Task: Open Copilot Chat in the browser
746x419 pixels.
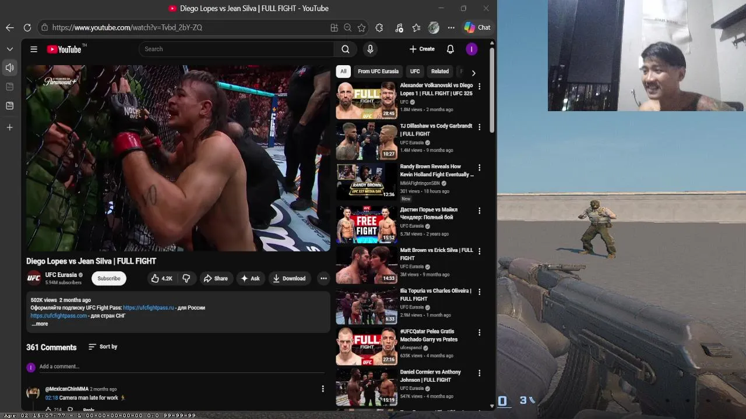Action: click(x=477, y=27)
